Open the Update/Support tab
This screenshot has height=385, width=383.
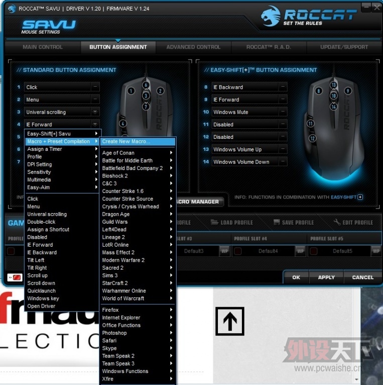344,47
